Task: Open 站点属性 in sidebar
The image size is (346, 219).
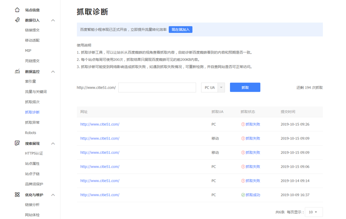Action: click(x=32, y=164)
